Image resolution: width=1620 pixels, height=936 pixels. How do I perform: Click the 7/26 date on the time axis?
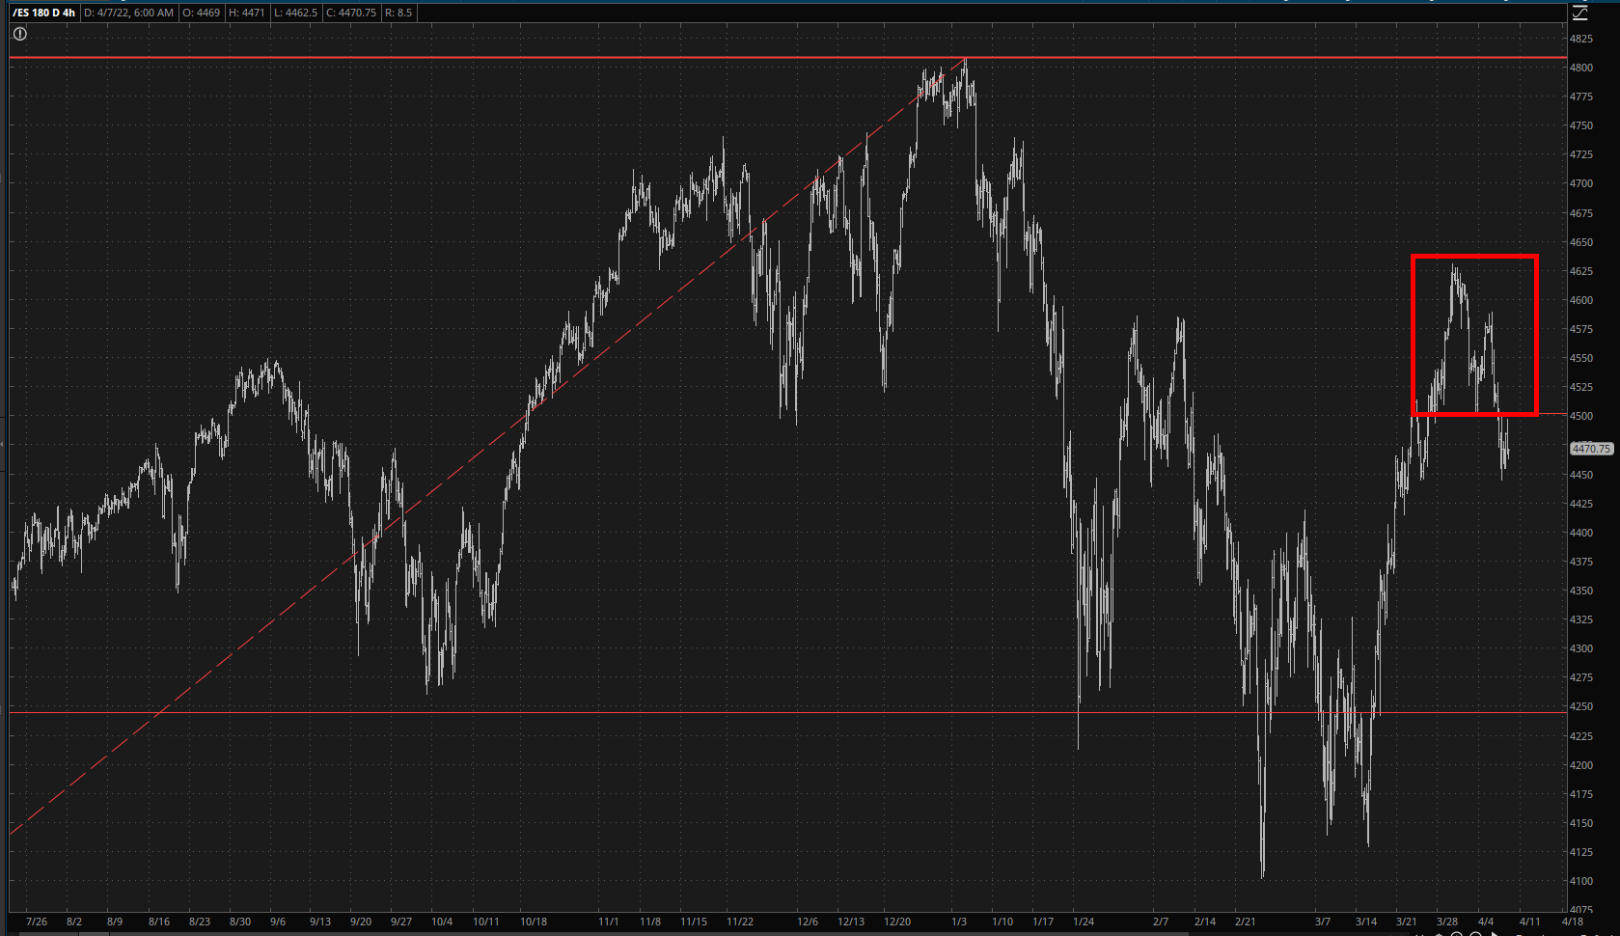[38, 922]
